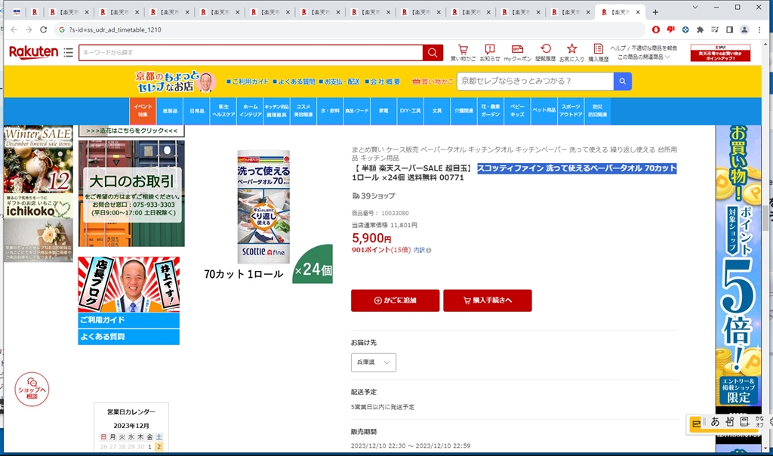Open the ichikoko gift shop banner
The width and height of the screenshot is (773, 456).
[38, 227]
